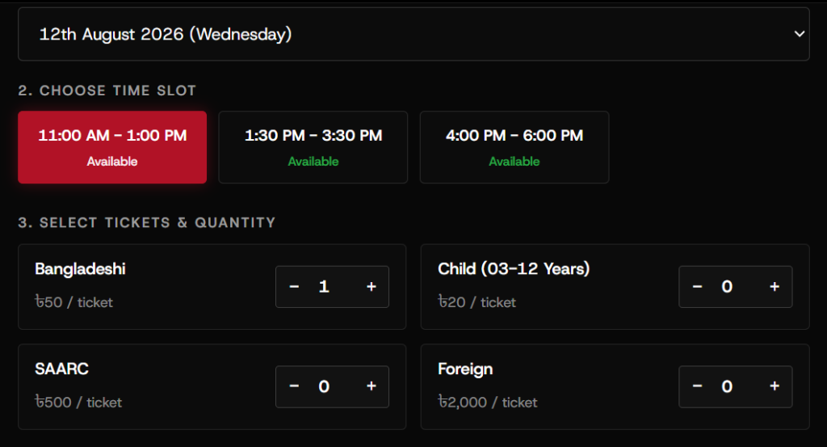Increase Bangladeshi ticket quantity with plus

372,287
